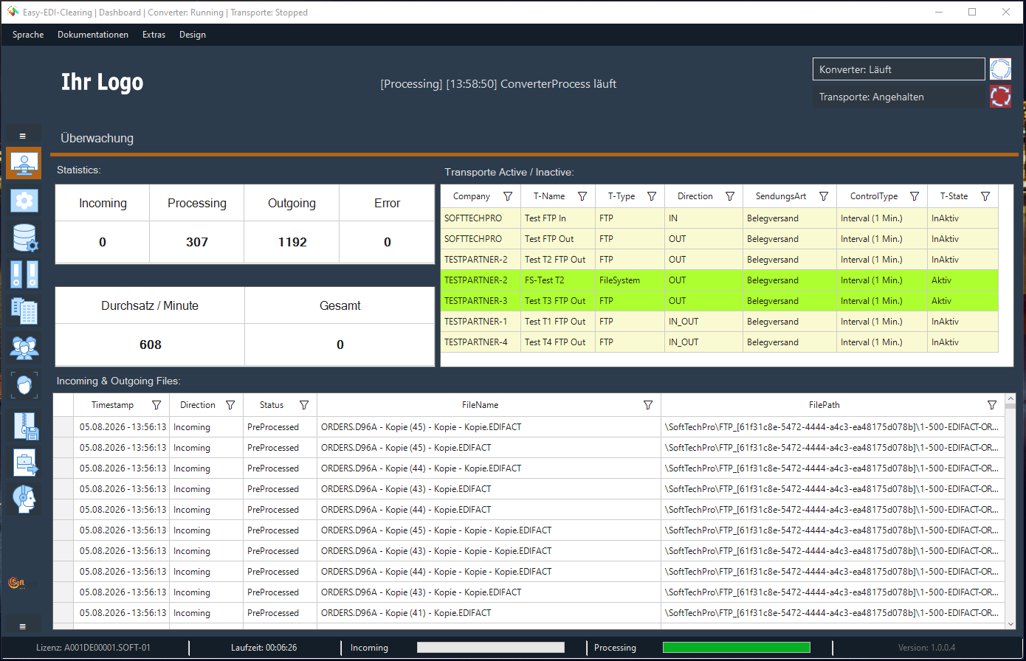Open the Dokumentationen menu

coord(93,35)
